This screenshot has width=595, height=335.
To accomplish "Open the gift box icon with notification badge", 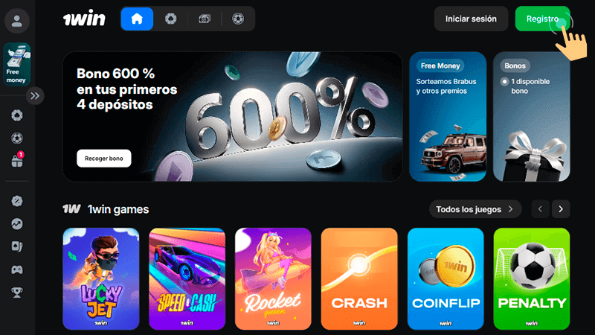I will click(x=17, y=160).
